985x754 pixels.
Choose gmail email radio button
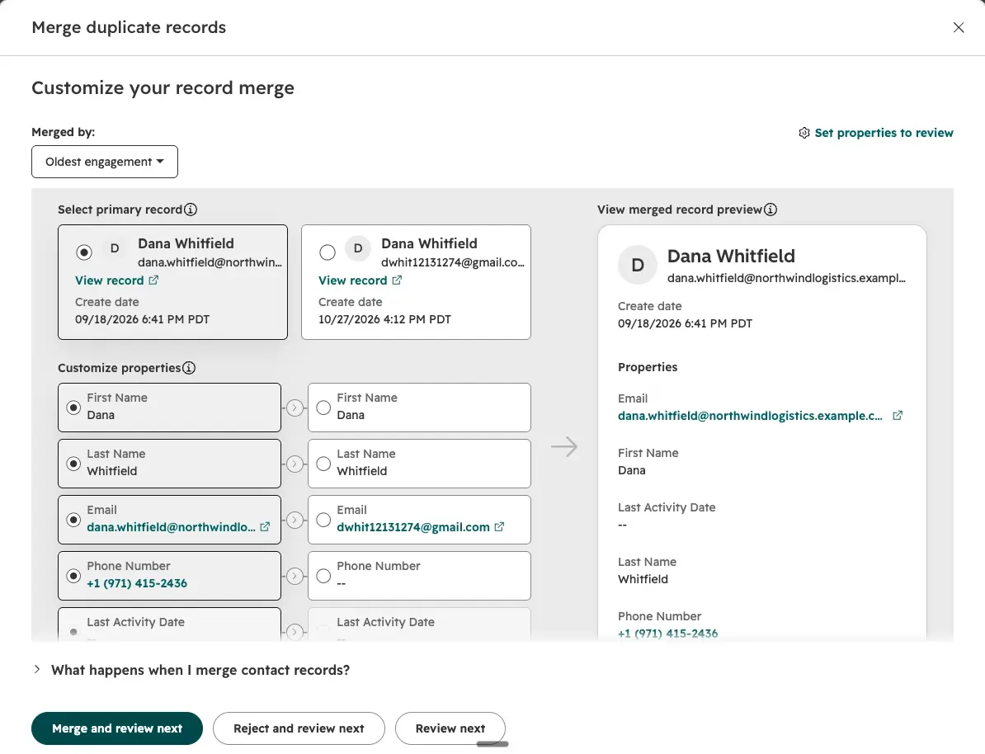323,520
